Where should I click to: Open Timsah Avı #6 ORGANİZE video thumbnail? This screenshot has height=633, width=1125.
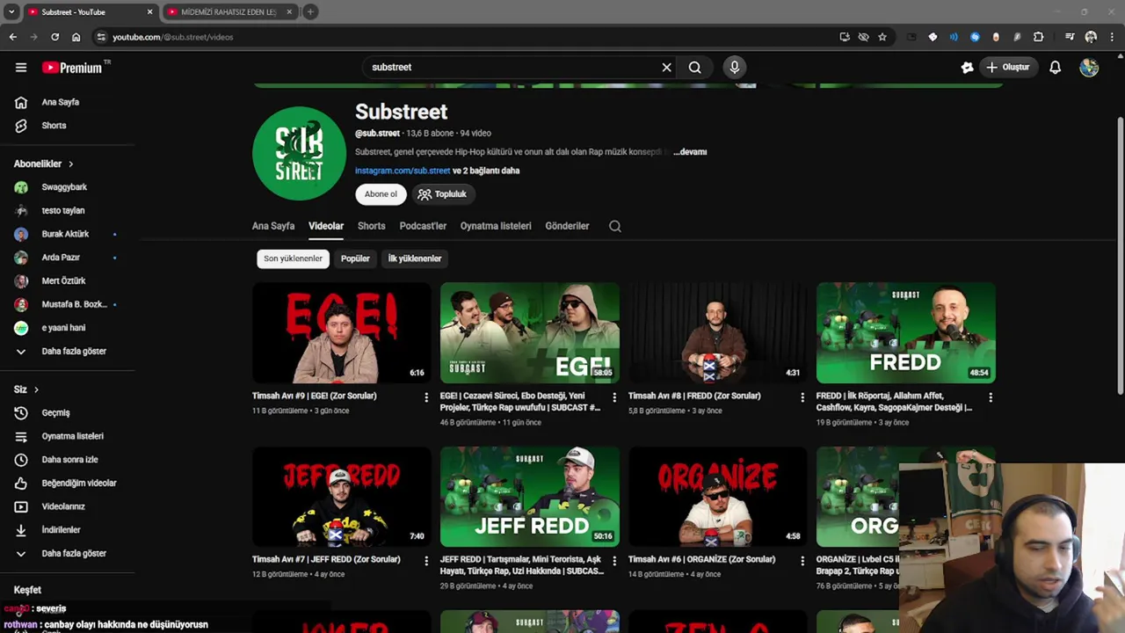click(718, 497)
